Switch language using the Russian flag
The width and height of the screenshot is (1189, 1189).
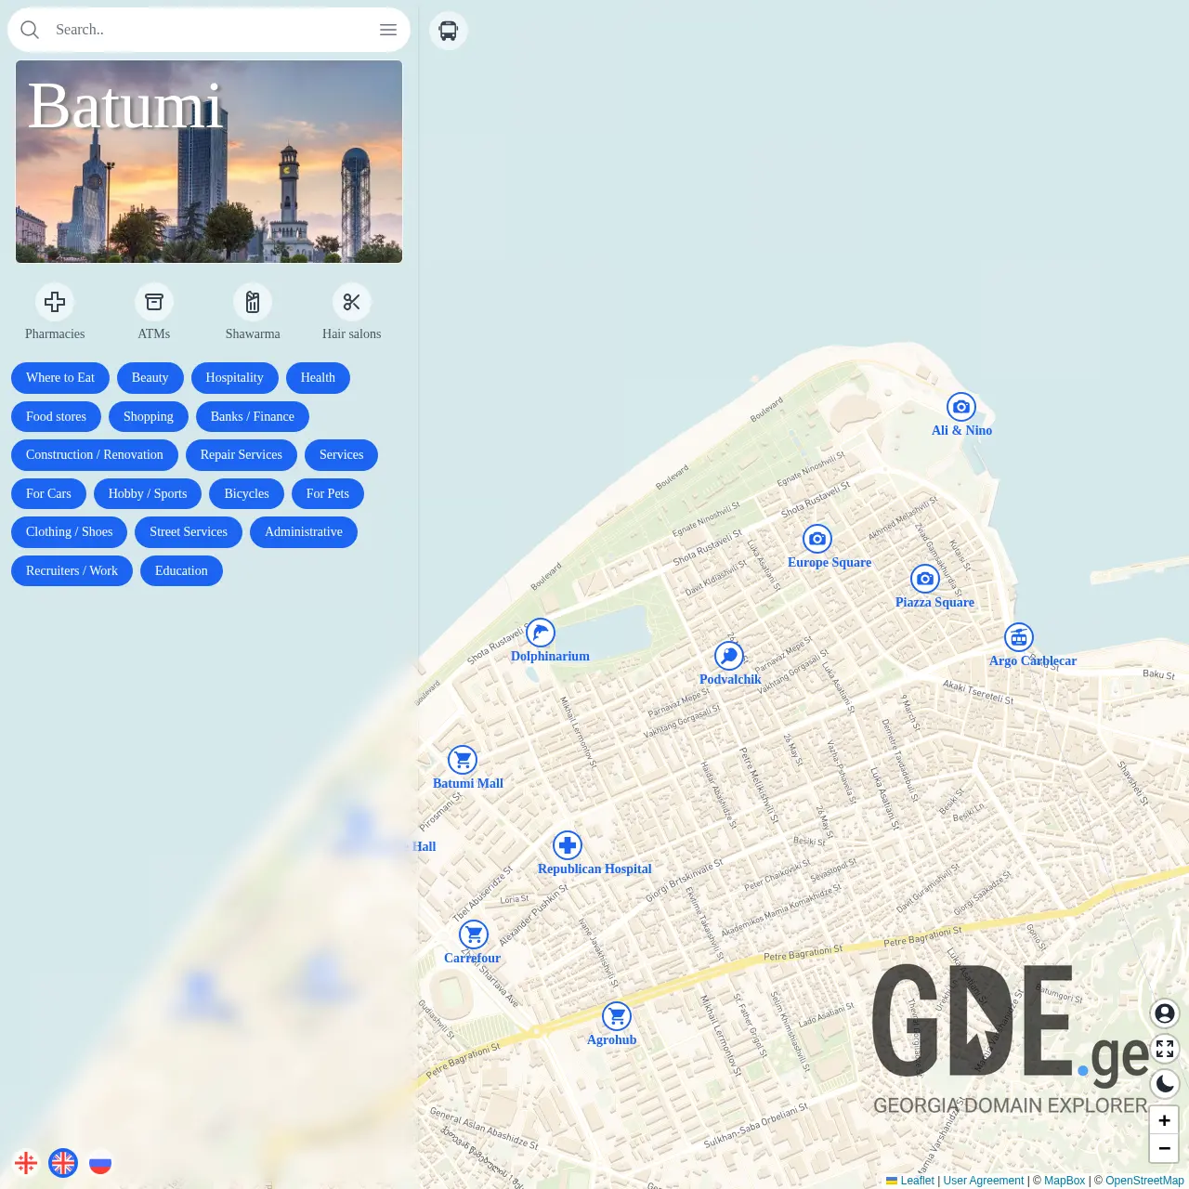tap(100, 1162)
